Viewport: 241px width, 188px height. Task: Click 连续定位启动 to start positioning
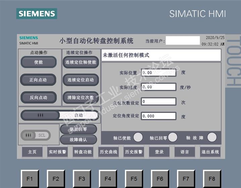click(x=81, y=80)
